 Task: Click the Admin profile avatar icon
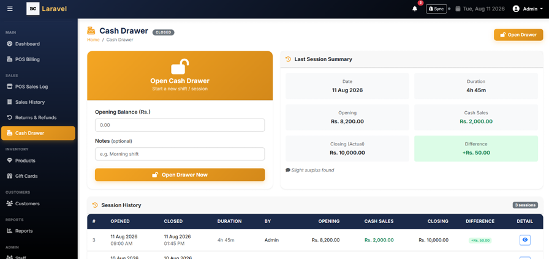click(516, 9)
